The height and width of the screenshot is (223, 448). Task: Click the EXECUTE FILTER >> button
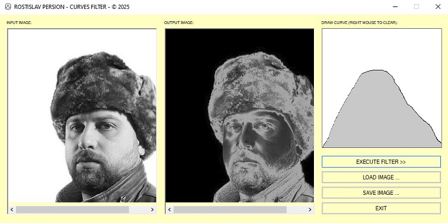[381, 162]
